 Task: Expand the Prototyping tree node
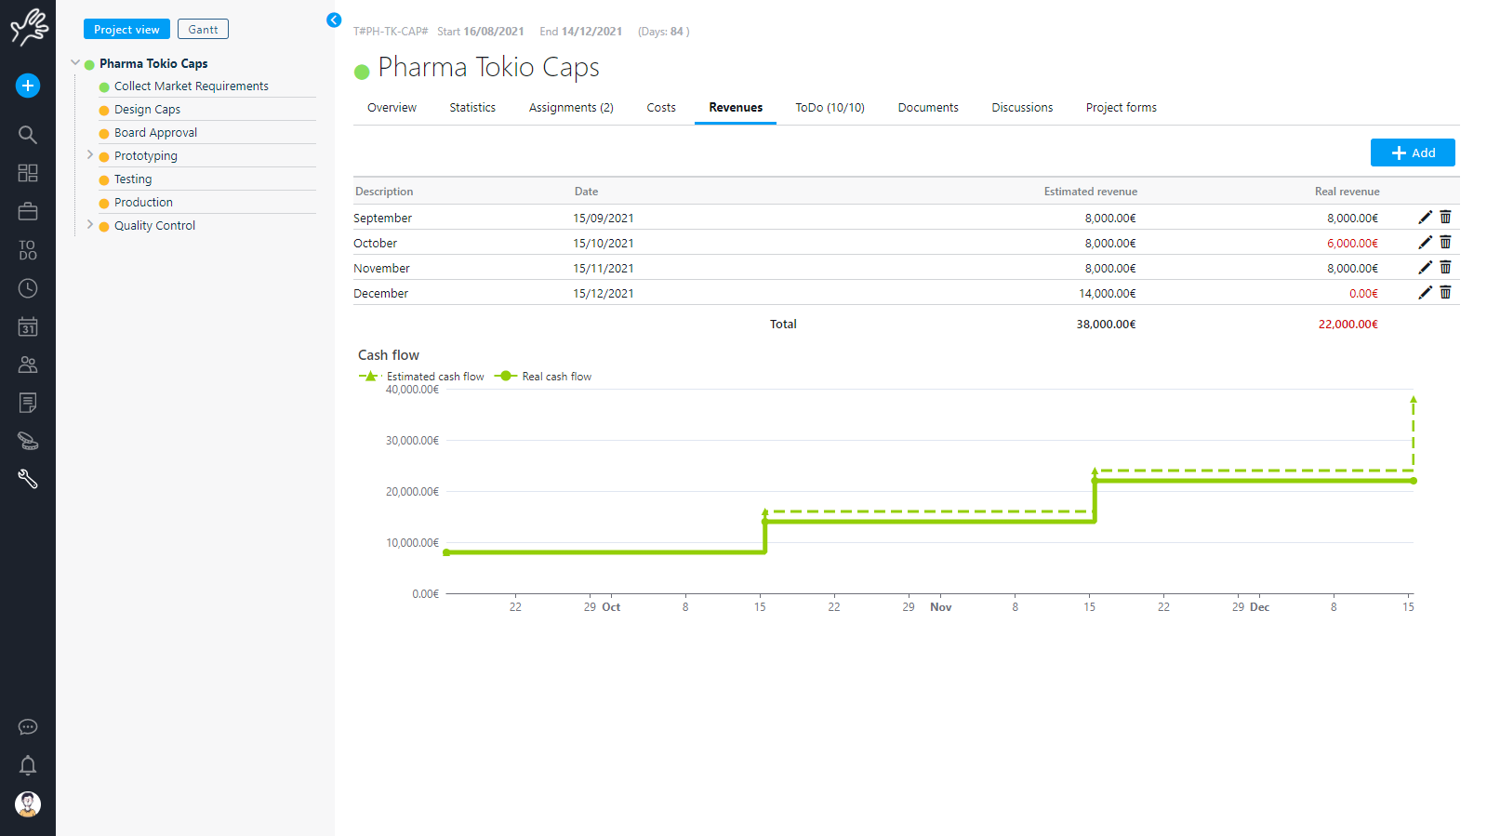coord(90,155)
